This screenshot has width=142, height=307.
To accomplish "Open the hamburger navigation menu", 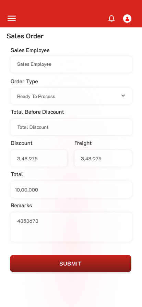I will coord(12,19).
